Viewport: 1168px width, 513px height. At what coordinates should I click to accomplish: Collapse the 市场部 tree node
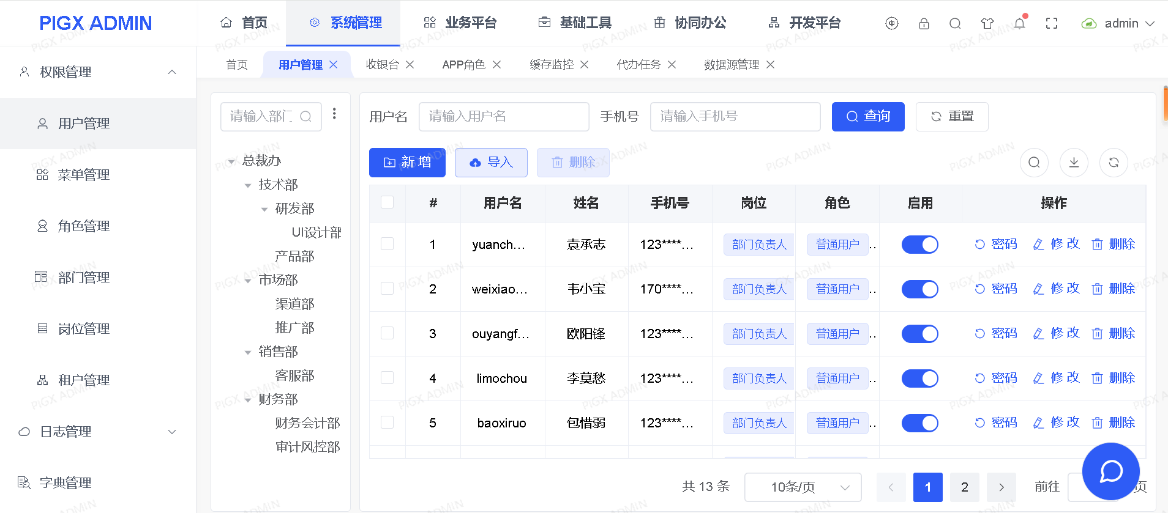(x=248, y=281)
